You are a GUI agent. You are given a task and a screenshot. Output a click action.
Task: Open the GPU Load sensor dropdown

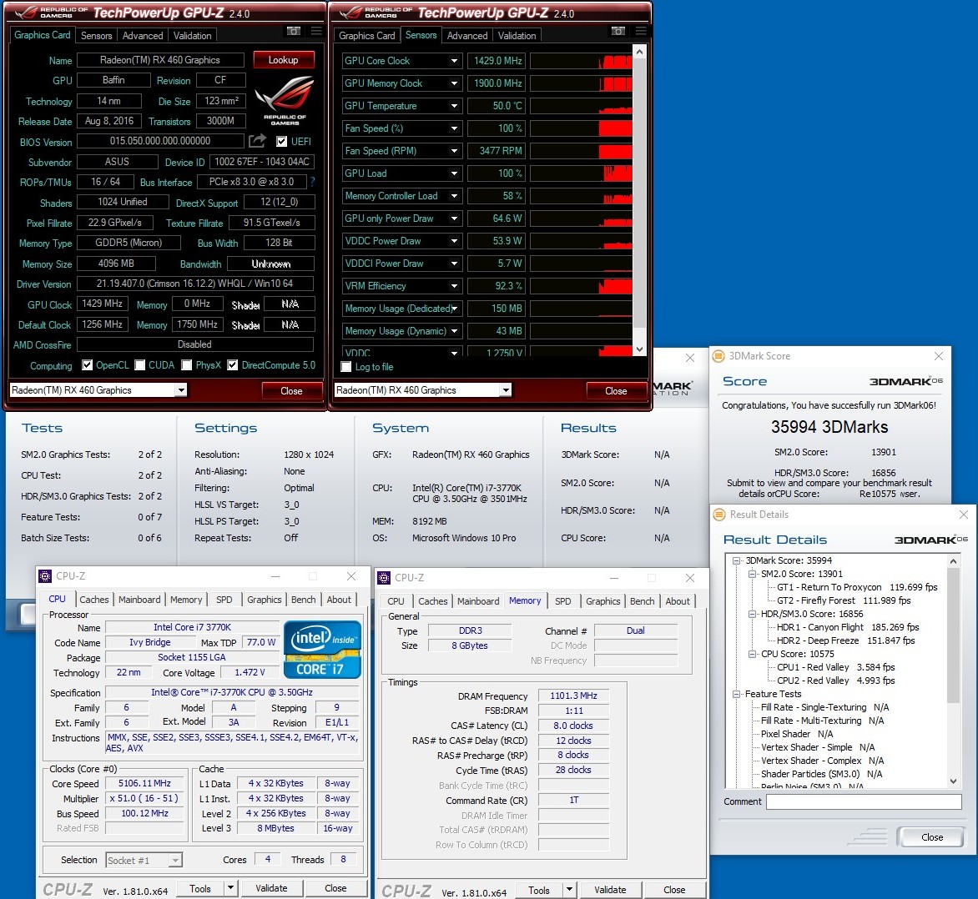455,173
